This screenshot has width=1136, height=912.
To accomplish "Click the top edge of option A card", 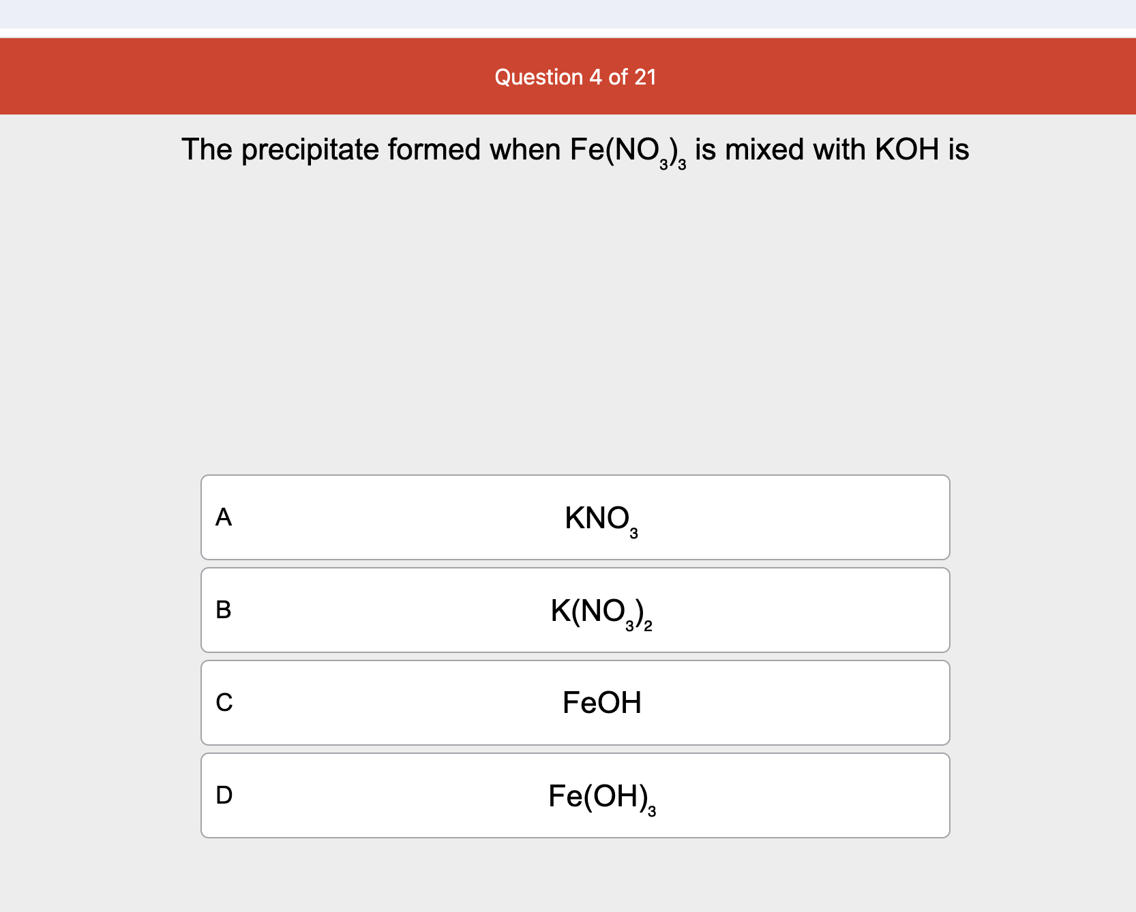I will click(x=575, y=477).
